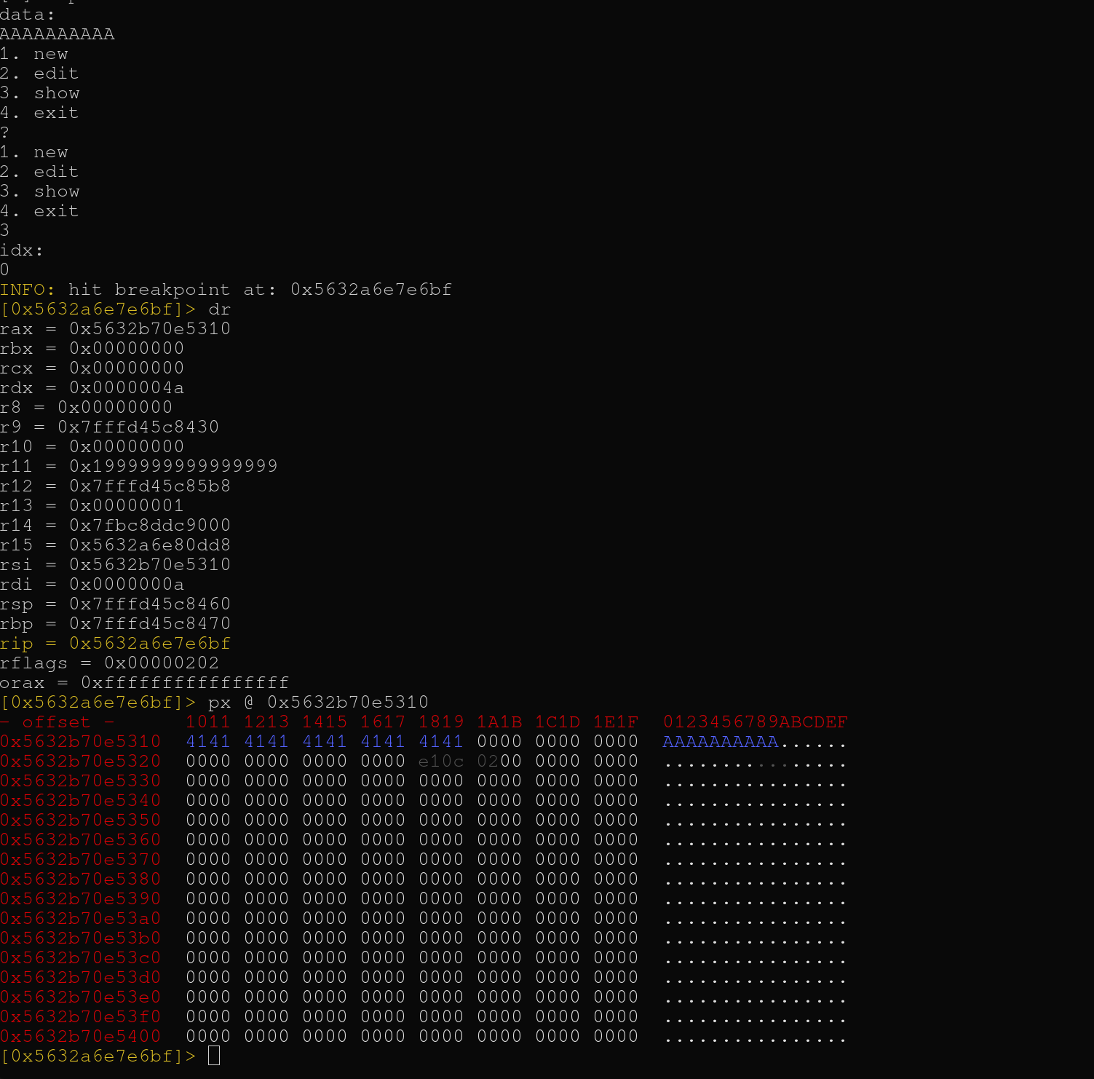Click the 'AAAAAAAAAA......' ASCII column text

pyautogui.click(x=755, y=742)
